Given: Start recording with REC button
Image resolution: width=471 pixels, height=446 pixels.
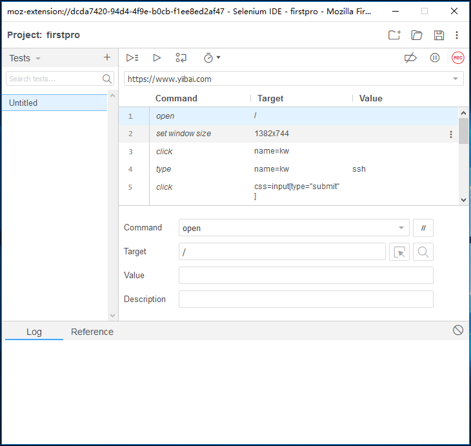Looking at the screenshot, I should coord(458,57).
